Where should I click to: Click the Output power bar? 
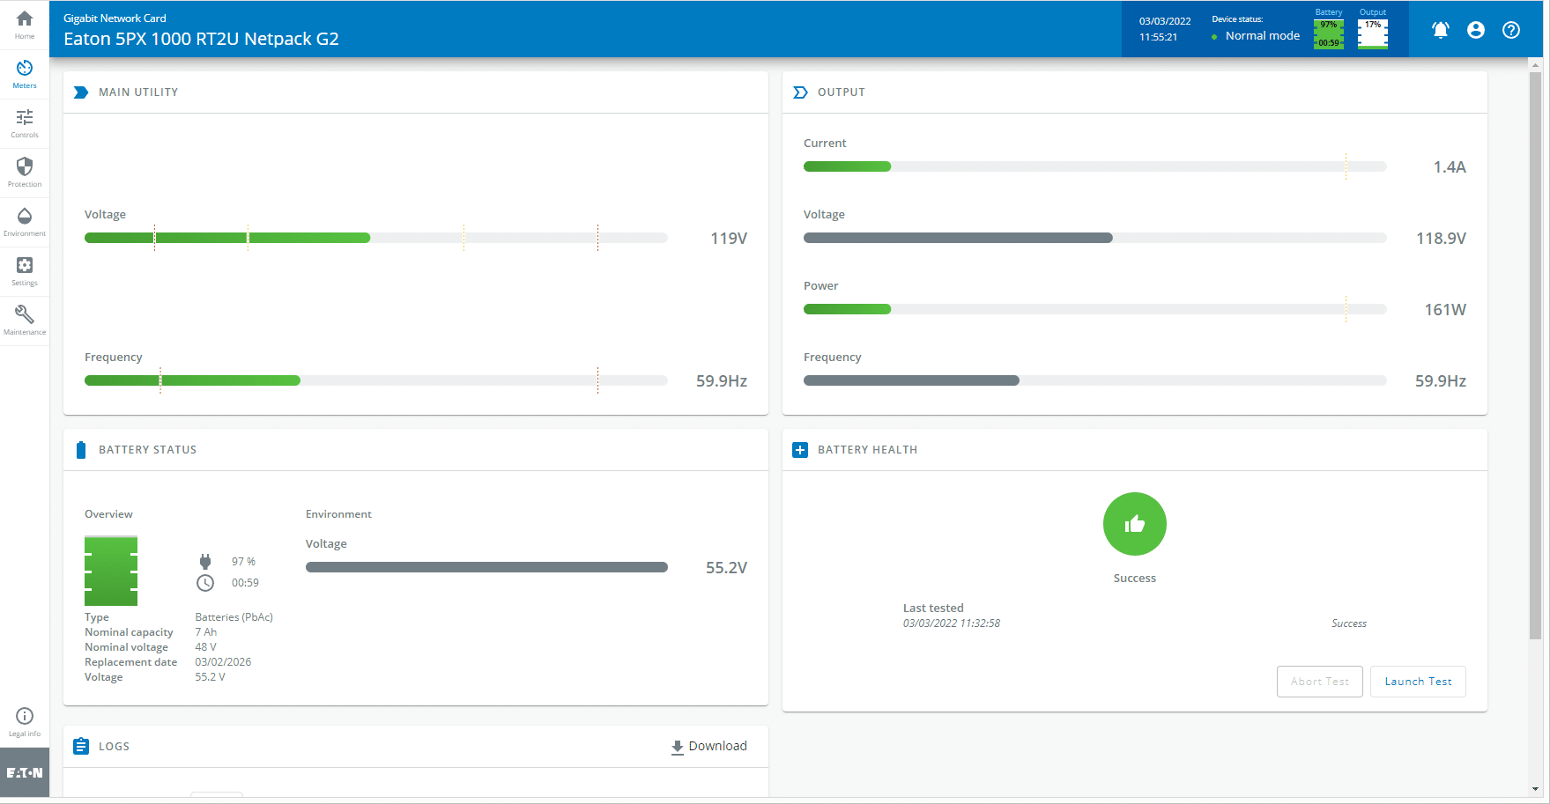[x=1095, y=309]
